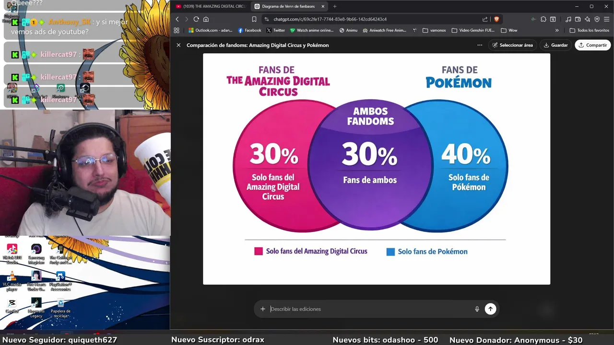Click the Brave Shields lion icon
Viewport: 614px width, 345px height.
coord(496,19)
